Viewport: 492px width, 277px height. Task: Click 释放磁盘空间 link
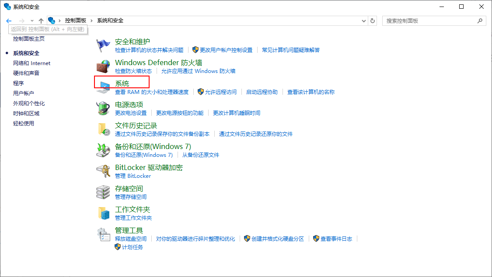click(131, 239)
